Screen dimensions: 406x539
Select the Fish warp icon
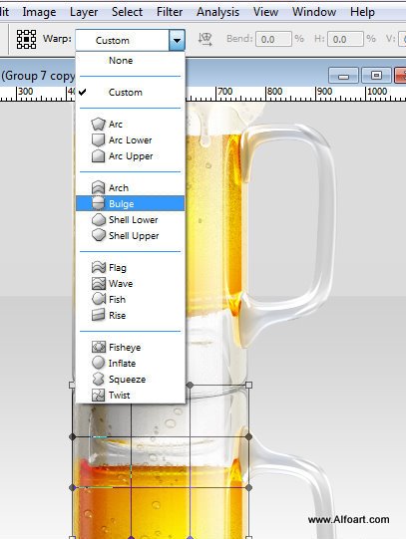point(99,299)
